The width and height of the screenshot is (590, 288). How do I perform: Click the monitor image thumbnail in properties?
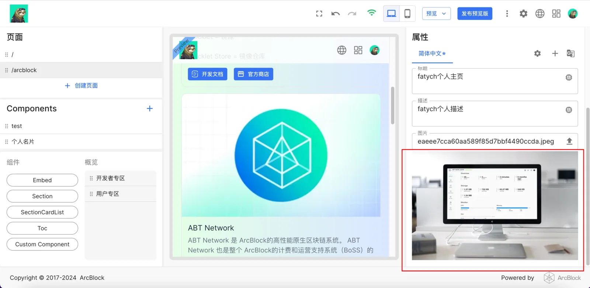[x=495, y=206]
